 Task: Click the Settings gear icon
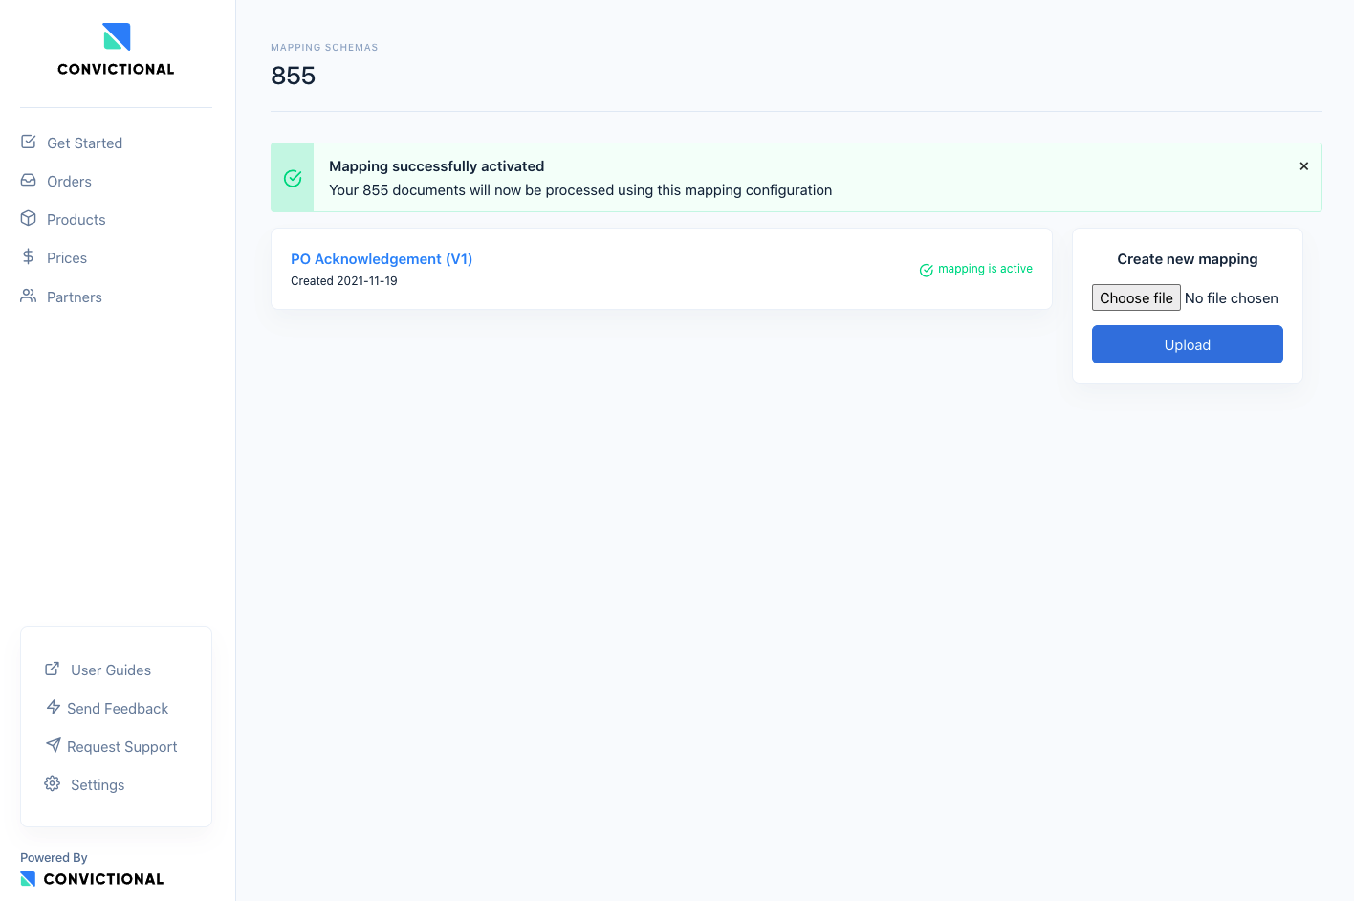pyautogui.click(x=53, y=783)
